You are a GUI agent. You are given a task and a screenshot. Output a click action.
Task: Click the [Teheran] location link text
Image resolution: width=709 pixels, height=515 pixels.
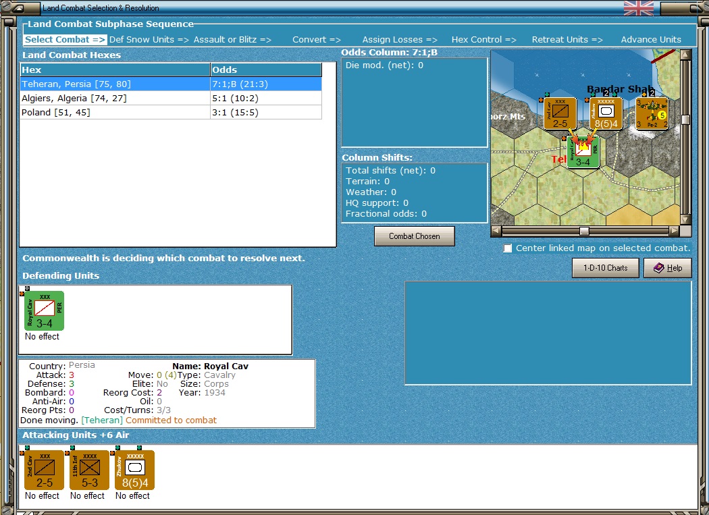click(102, 421)
